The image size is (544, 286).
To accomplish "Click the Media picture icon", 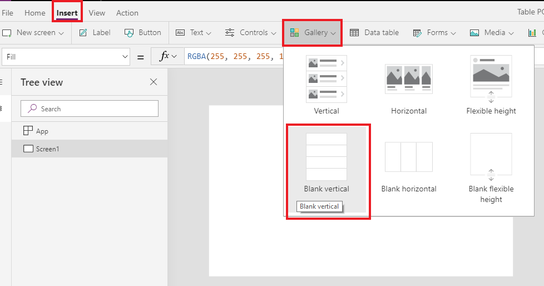I will 474,33.
